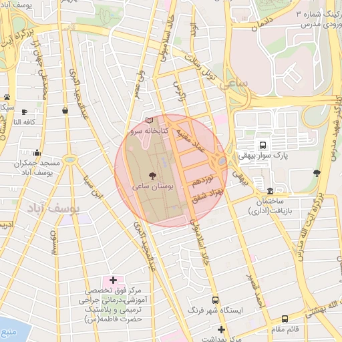Screen dimensions: 342x342
Task: Click the تونل رسالت road label
Action: pos(200,67)
